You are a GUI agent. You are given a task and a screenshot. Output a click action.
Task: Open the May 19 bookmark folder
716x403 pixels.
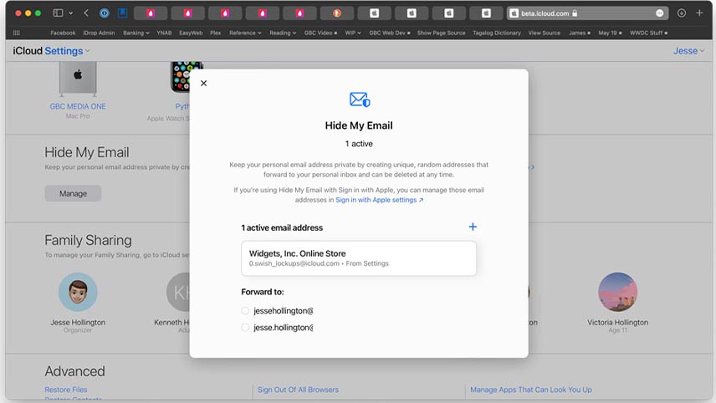[x=610, y=33]
